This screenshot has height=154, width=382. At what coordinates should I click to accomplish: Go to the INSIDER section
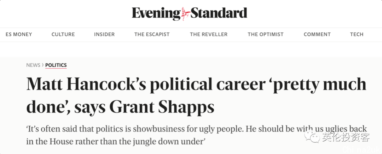click(x=104, y=35)
